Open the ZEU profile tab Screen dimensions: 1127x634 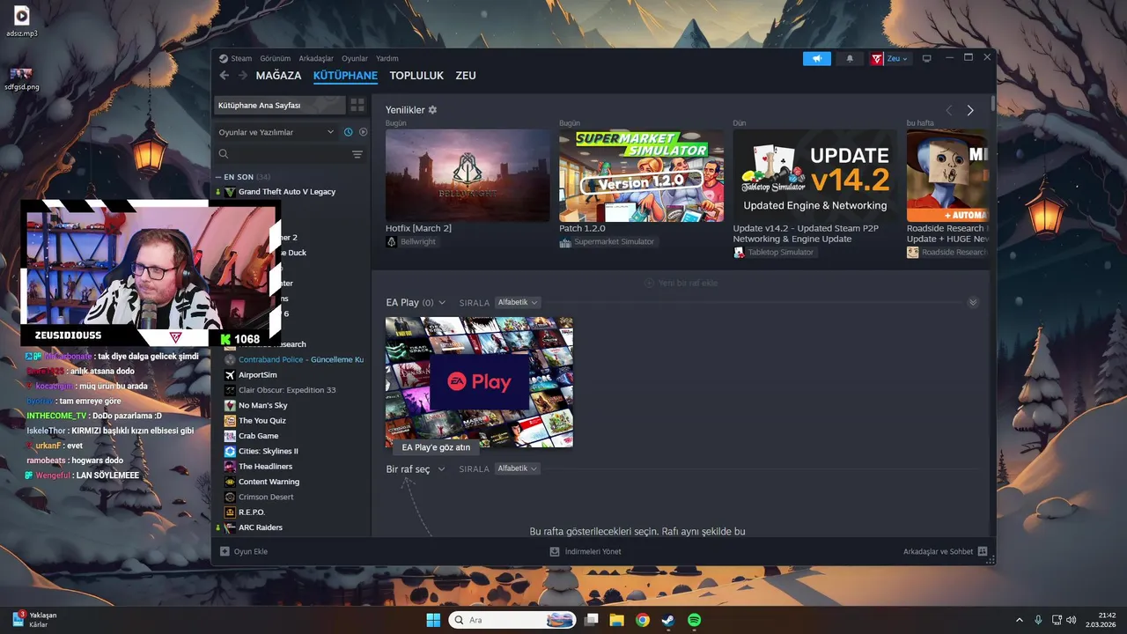coord(466,76)
